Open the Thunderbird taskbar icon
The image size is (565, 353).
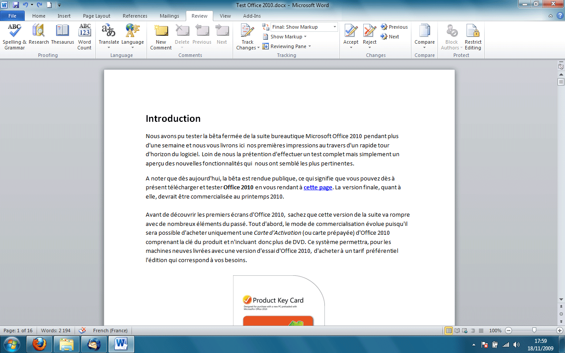pos(94,344)
